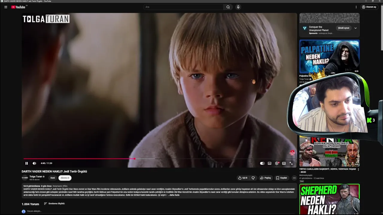383x215 pixels.
Task: Click the Kaydet save button
Action: [282, 178]
